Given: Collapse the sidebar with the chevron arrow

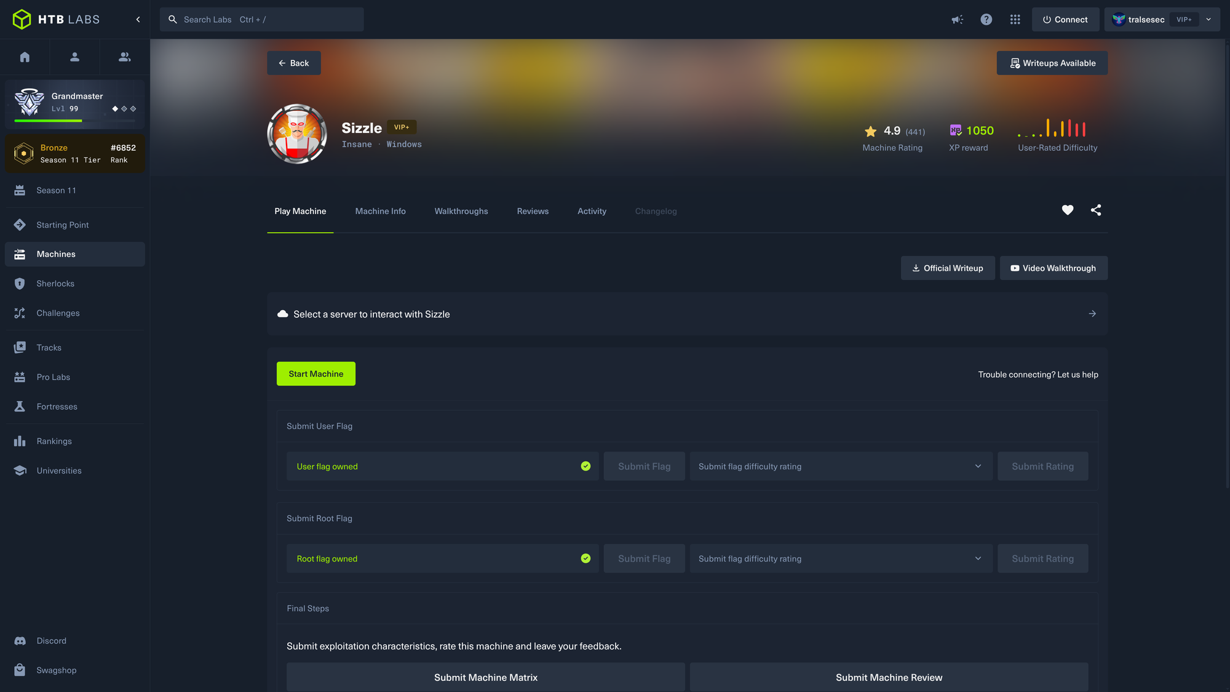Looking at the screenshot, I should pos(138,20).
